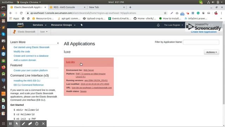Screen dimensions: 225x127
Task: Click the Chrome address bar URL
Action: tap(83, 13)
